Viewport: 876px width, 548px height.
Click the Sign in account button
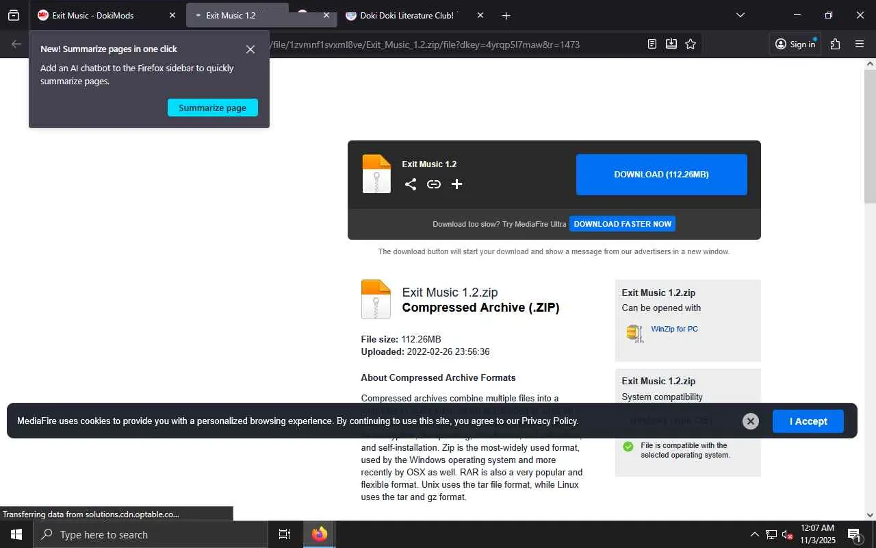pos(795,44)
